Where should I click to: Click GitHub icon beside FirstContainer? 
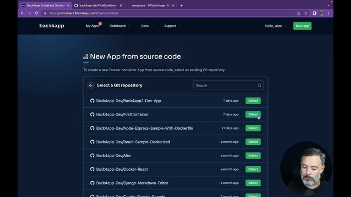[92, 114]
